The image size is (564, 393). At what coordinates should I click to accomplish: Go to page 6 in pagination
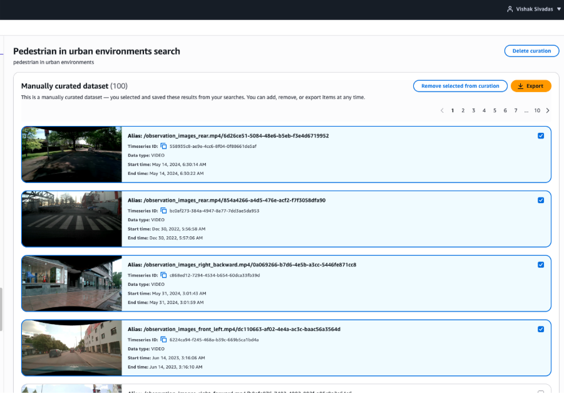(x=505, y=110)
